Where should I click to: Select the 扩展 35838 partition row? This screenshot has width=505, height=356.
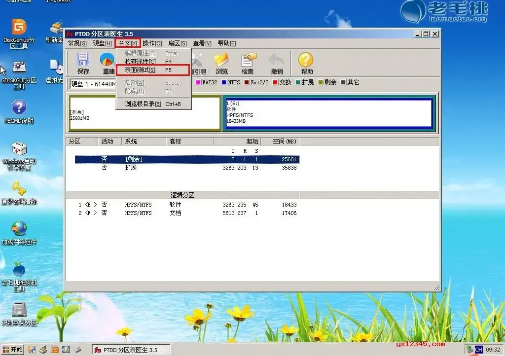pyautogui.click(x=187, y=168)
